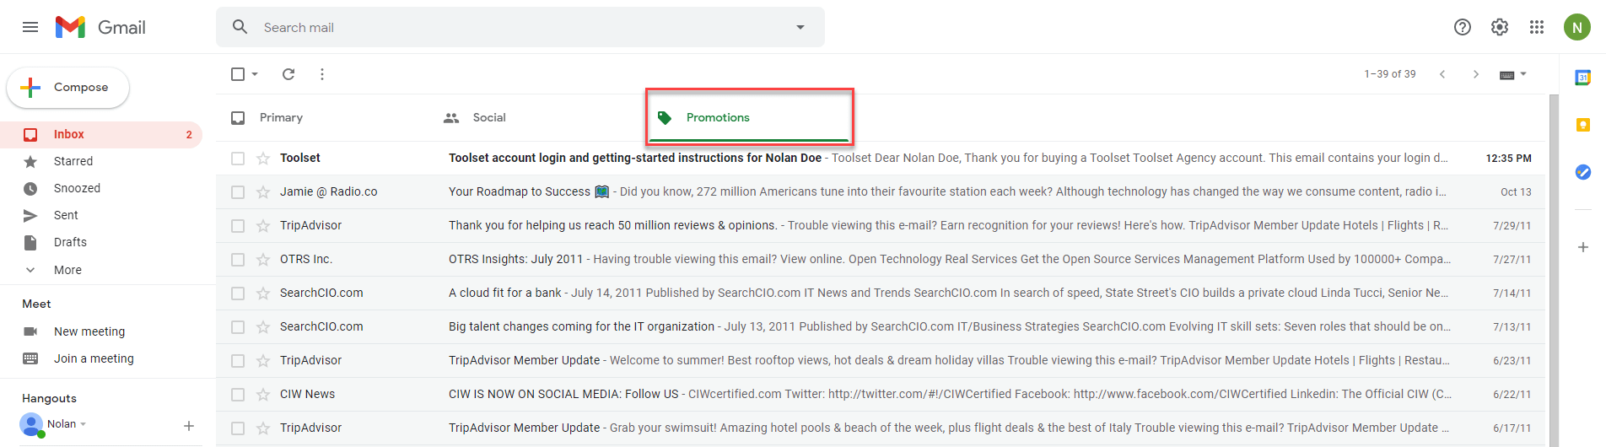Screen dimensions: 1606x447
Task: Click the Hangouts Nolan avatar
Action: point(31,424)
